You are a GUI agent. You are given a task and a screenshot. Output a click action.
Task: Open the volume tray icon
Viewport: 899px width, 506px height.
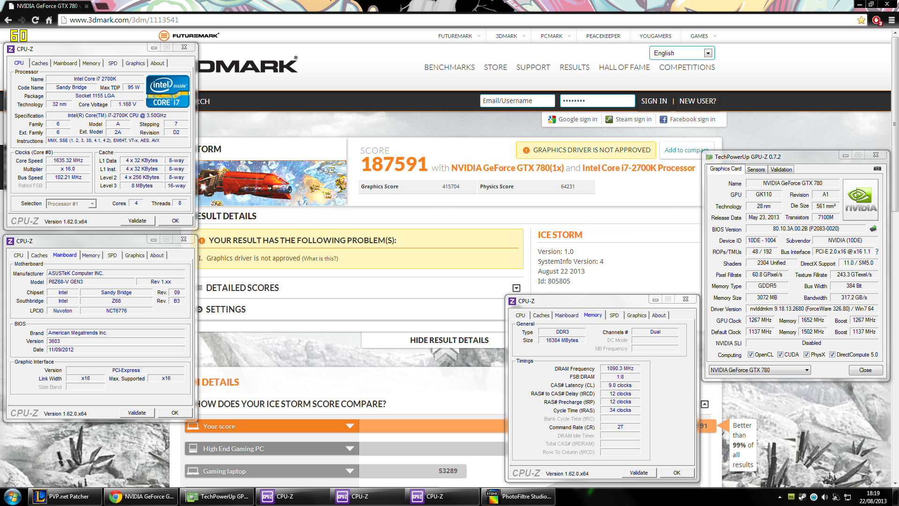[825, 497]
